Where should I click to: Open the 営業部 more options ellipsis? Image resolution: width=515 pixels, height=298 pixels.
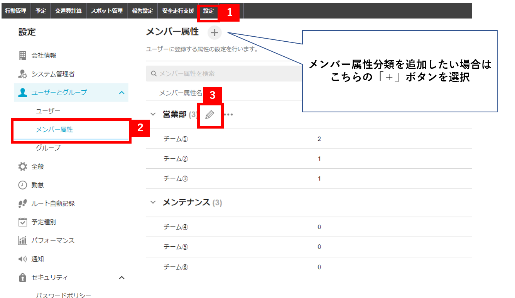(x=229, y=115)
